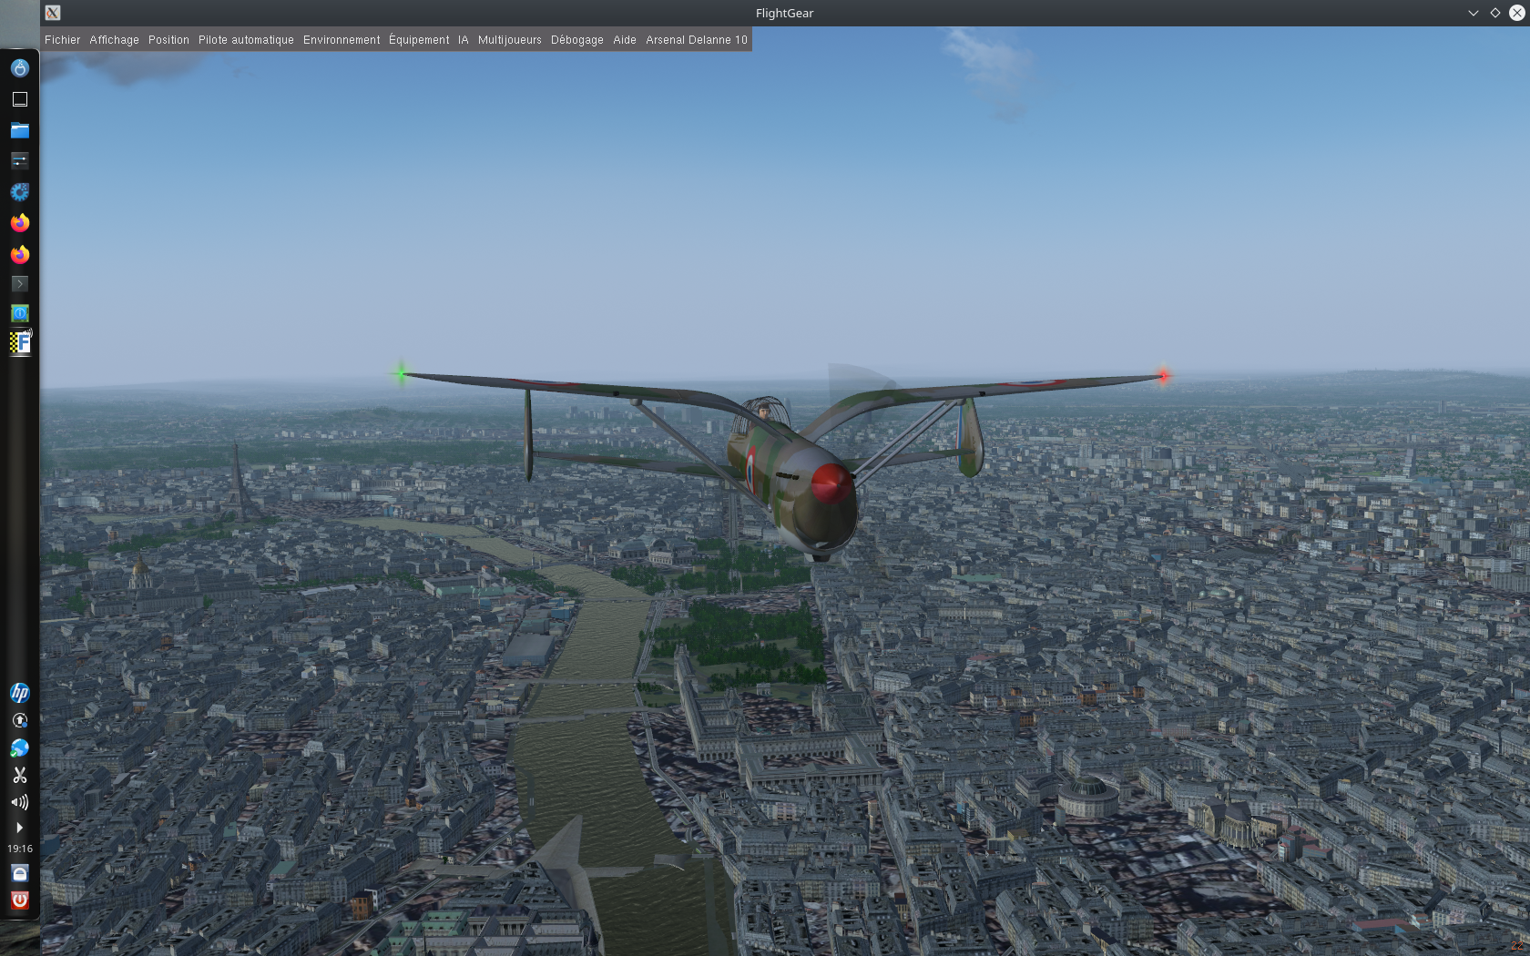Maximize the FlightGear window
1530x956 pixels.
1495,13
